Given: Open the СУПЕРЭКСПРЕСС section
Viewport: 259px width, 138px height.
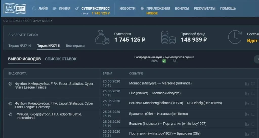Looking at the screenshot, I should (95, 8).
